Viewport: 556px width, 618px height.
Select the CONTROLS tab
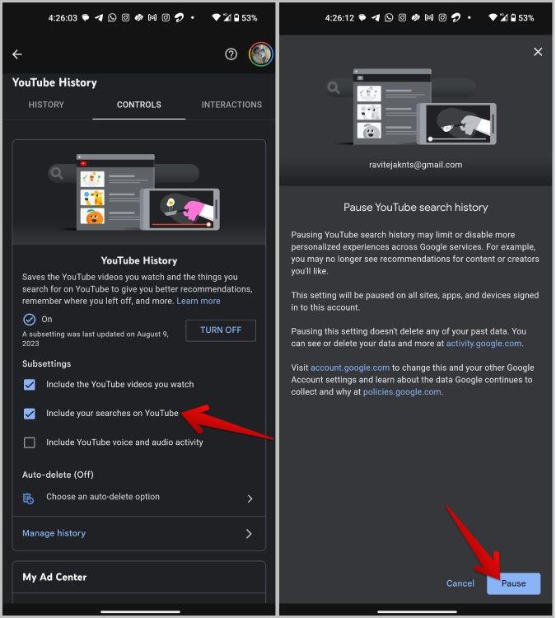pos(138,105)
